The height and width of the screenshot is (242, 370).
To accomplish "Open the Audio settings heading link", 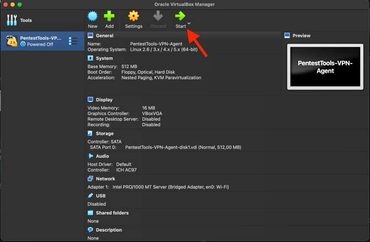I will pyautogui.click(x=102, y=156).
